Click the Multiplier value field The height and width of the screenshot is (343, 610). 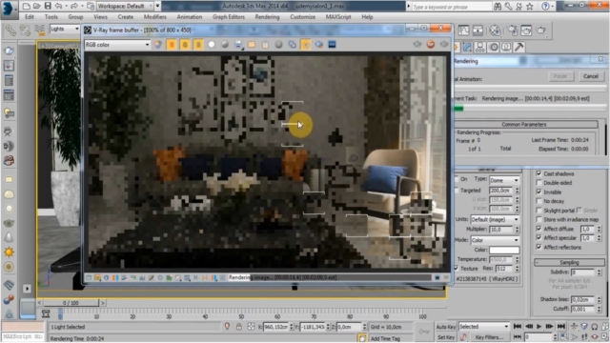[501, 230]
